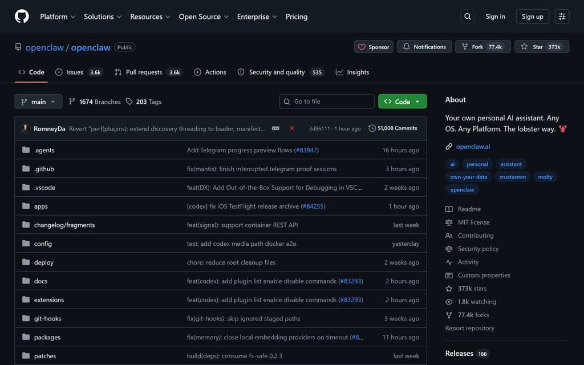The image size is (584, 365).
Task: Select the molty topic tag
Action: 545,177
